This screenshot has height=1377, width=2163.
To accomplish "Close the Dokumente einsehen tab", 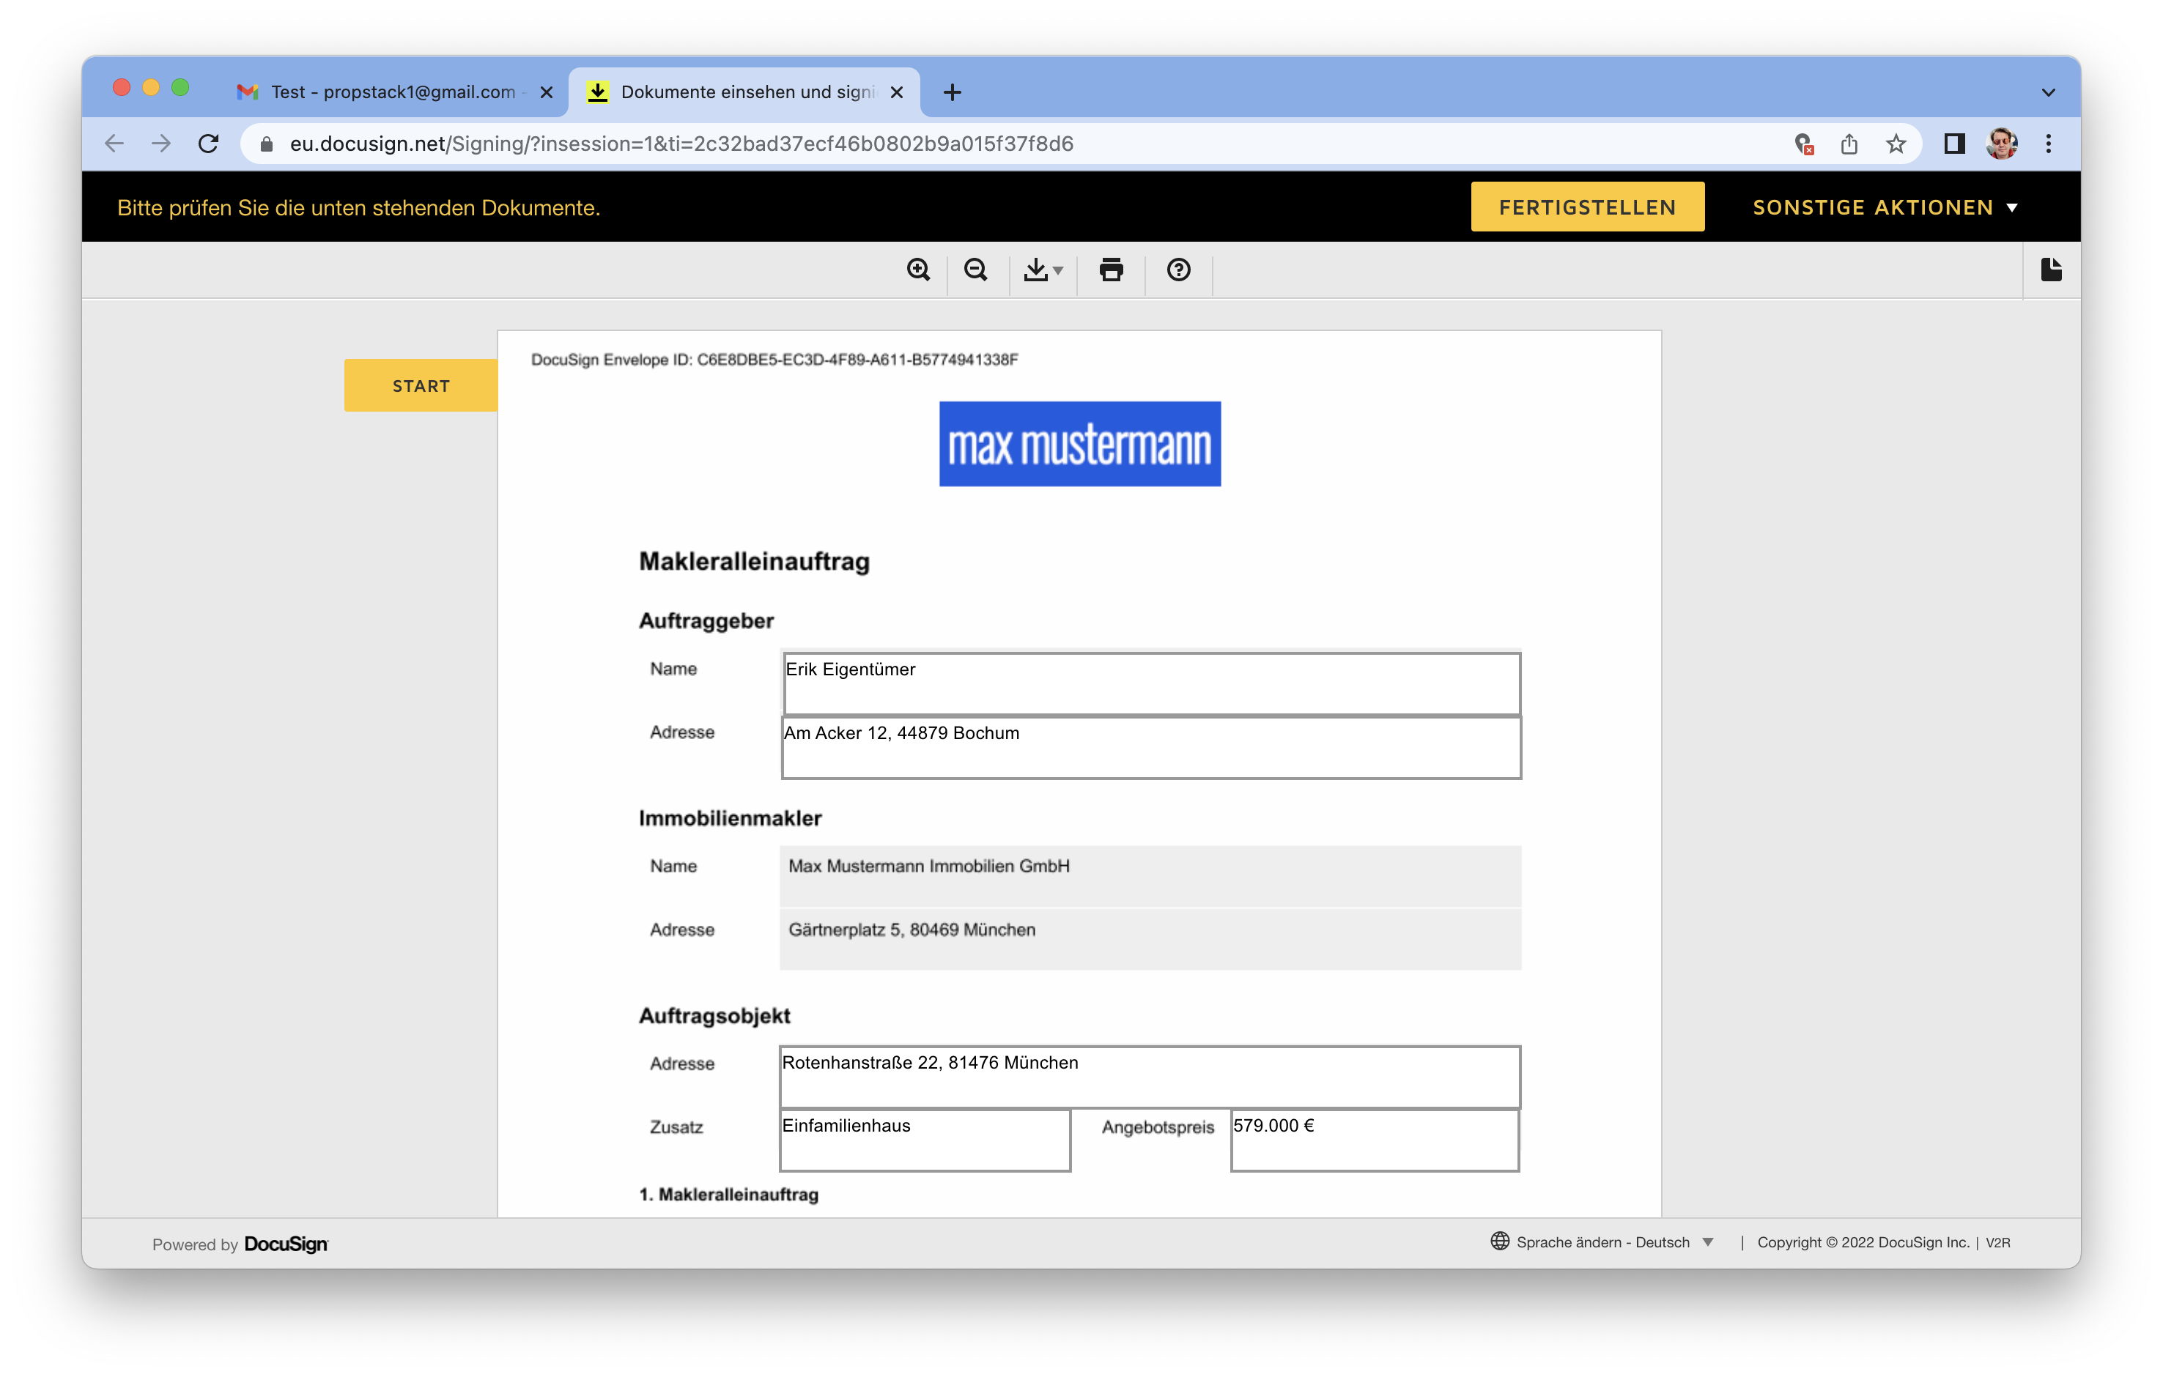I will pos(896,92).
